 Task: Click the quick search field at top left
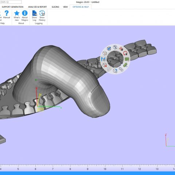(x=11, y=2)
